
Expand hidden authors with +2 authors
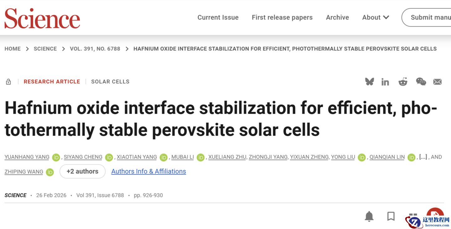pyautogui.click(x=82, y=171)
